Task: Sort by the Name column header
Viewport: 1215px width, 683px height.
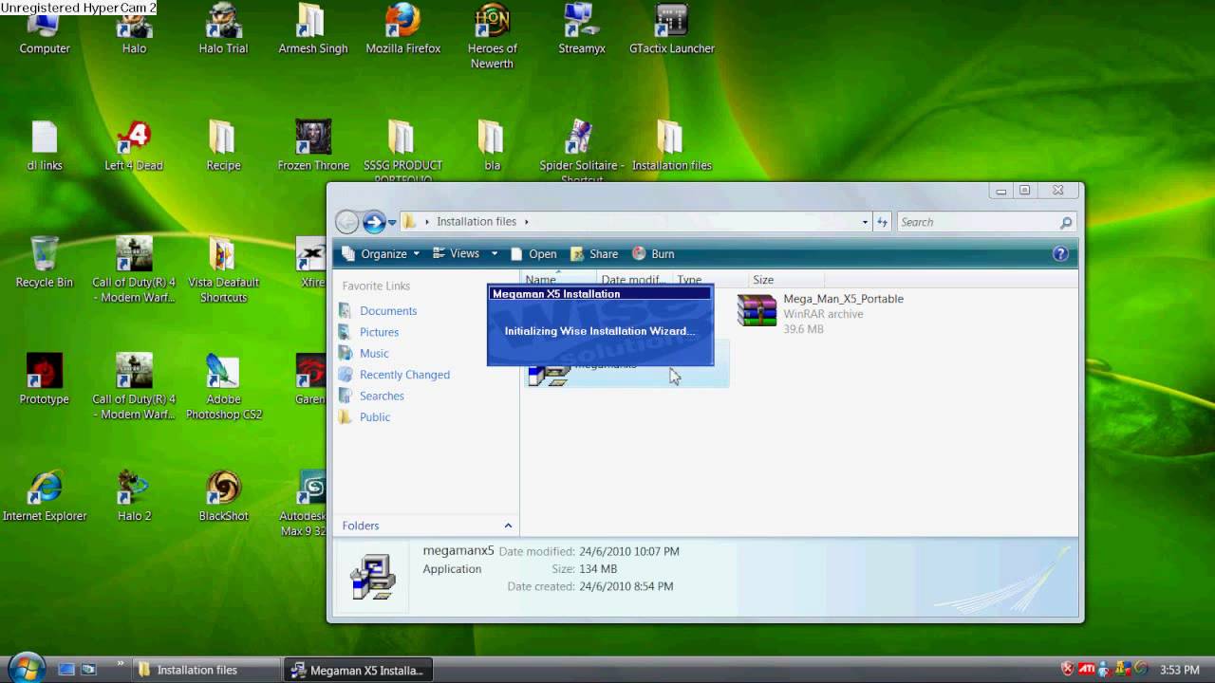Action: pos(558,280)
